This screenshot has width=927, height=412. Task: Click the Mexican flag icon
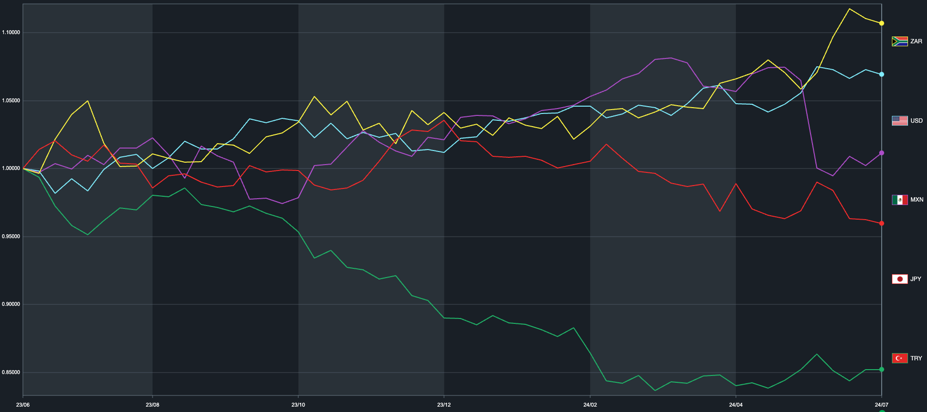tap(900, 200)
